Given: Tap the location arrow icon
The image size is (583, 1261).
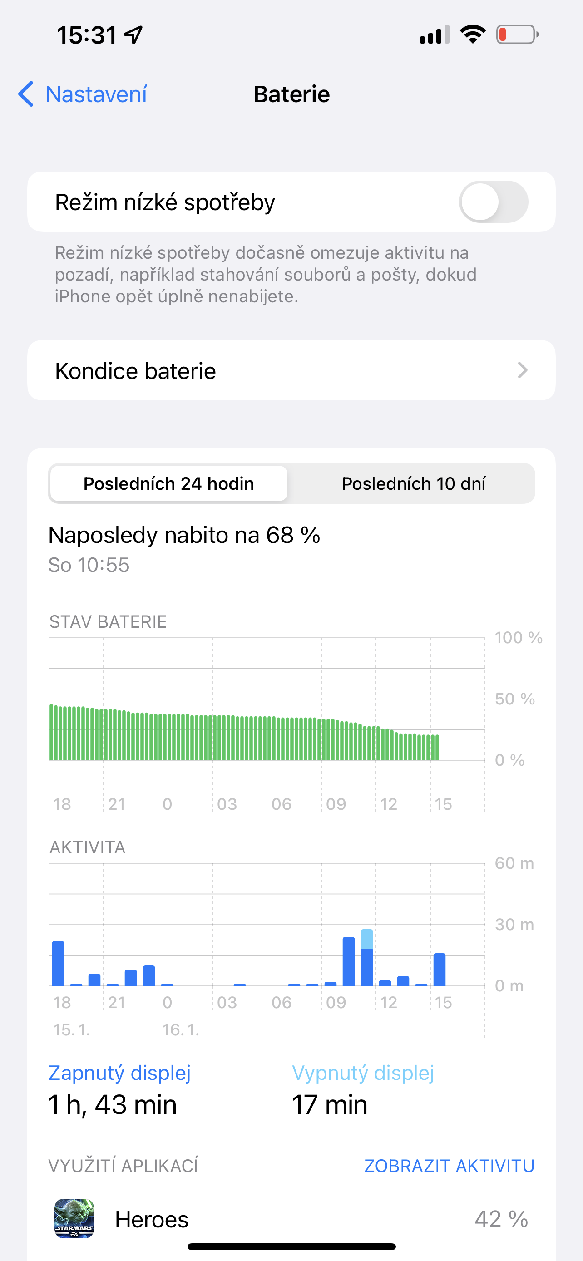Looking at the screenshot, I should pos(133,35).
